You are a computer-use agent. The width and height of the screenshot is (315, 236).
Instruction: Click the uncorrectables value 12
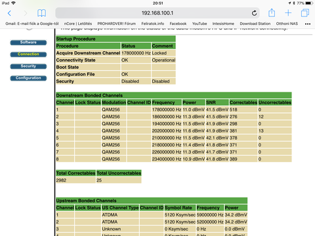[x=275, y=117]
